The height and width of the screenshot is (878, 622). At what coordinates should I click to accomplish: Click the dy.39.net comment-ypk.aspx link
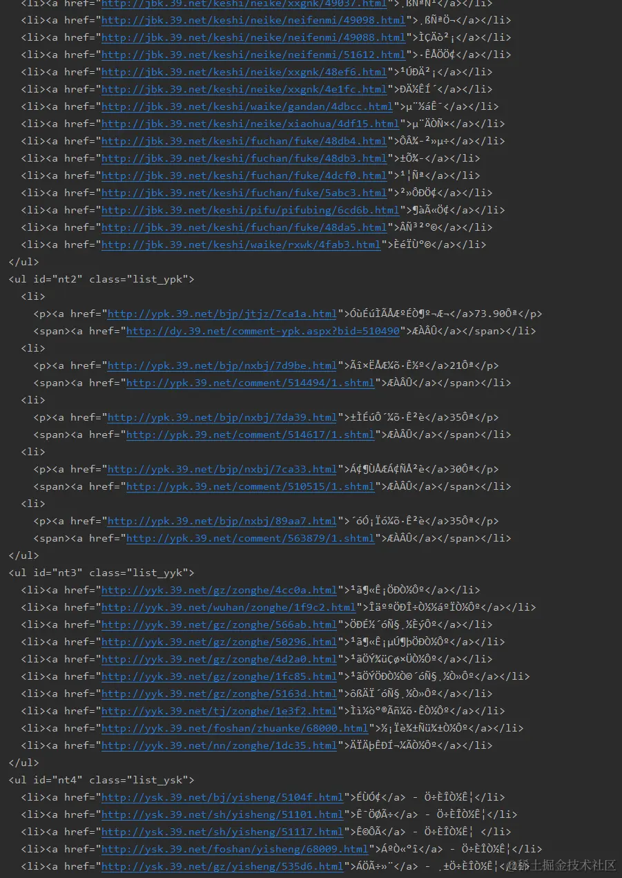263,331
